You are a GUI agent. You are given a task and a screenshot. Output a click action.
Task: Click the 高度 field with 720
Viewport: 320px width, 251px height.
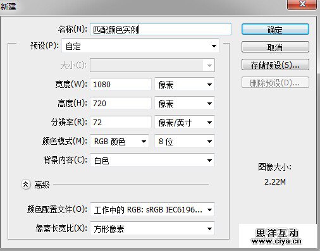coord(121,103)
